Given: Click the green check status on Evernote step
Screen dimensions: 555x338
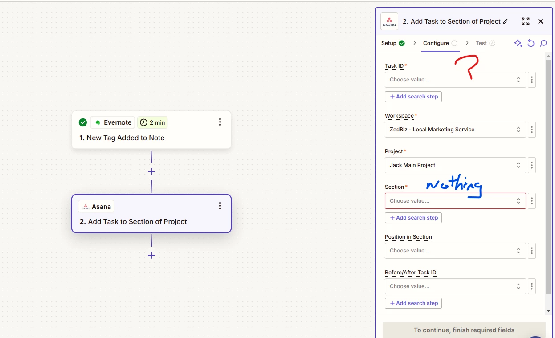Looking at the screenshot, I should click(83, 122).
